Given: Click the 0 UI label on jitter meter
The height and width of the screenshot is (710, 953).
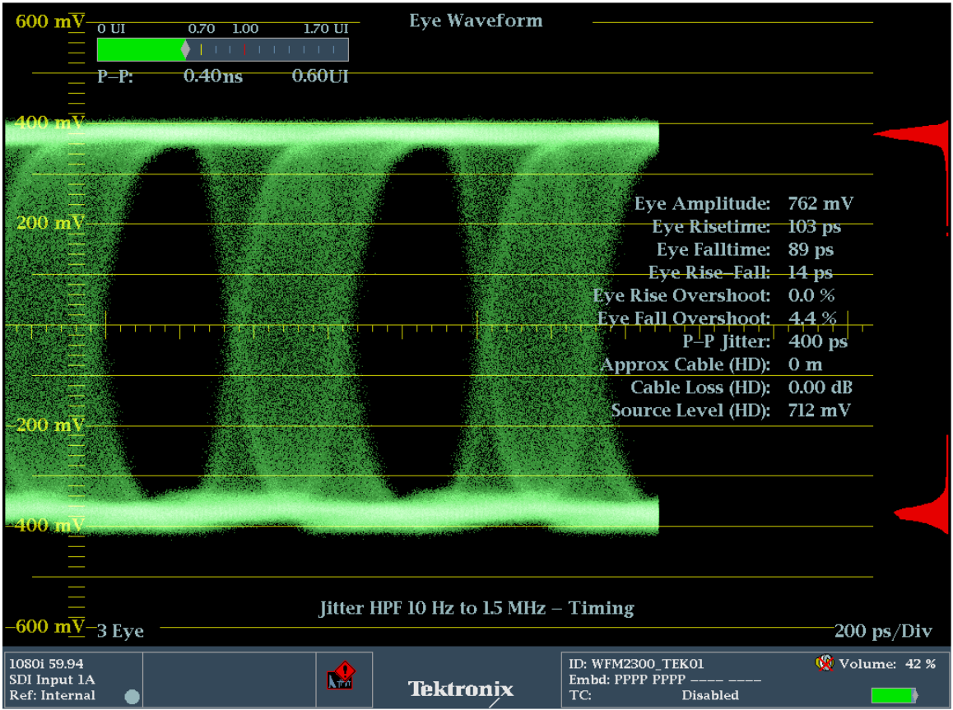Looking at the screenshot, I should tap(111, 29).
